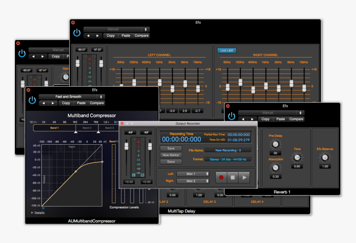
Task: Click Compare in equalizer Efx window
Action: pos(142,36)
